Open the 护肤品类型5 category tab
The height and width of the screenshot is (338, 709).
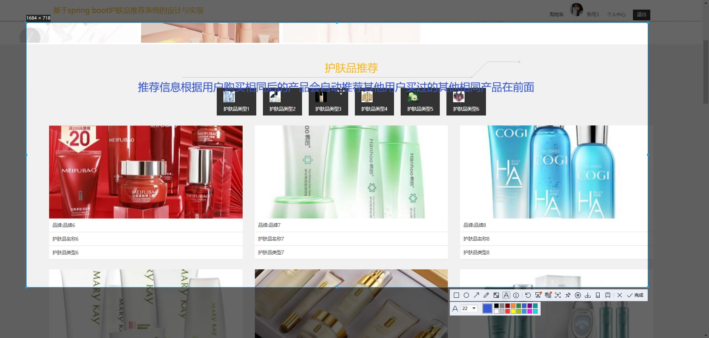pyautogui.click(x=420, y=102)
